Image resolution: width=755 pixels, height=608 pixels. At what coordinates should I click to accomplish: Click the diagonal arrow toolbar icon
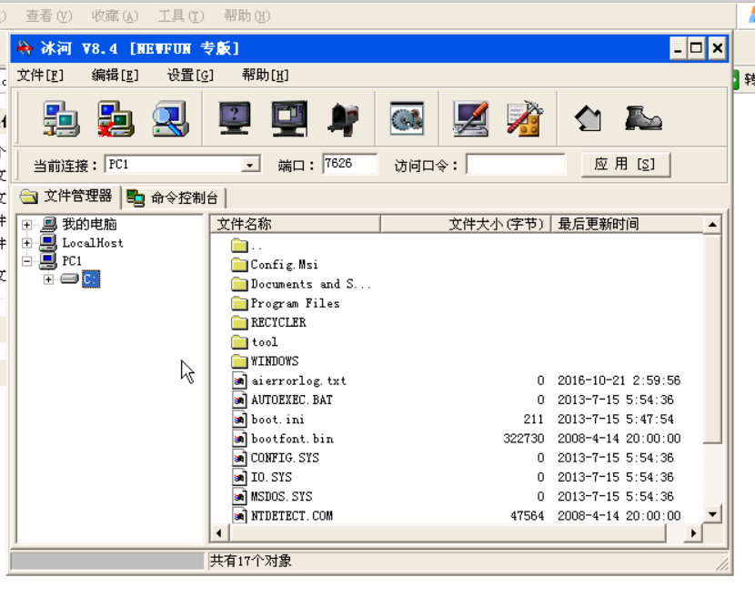tap(588, 119)
